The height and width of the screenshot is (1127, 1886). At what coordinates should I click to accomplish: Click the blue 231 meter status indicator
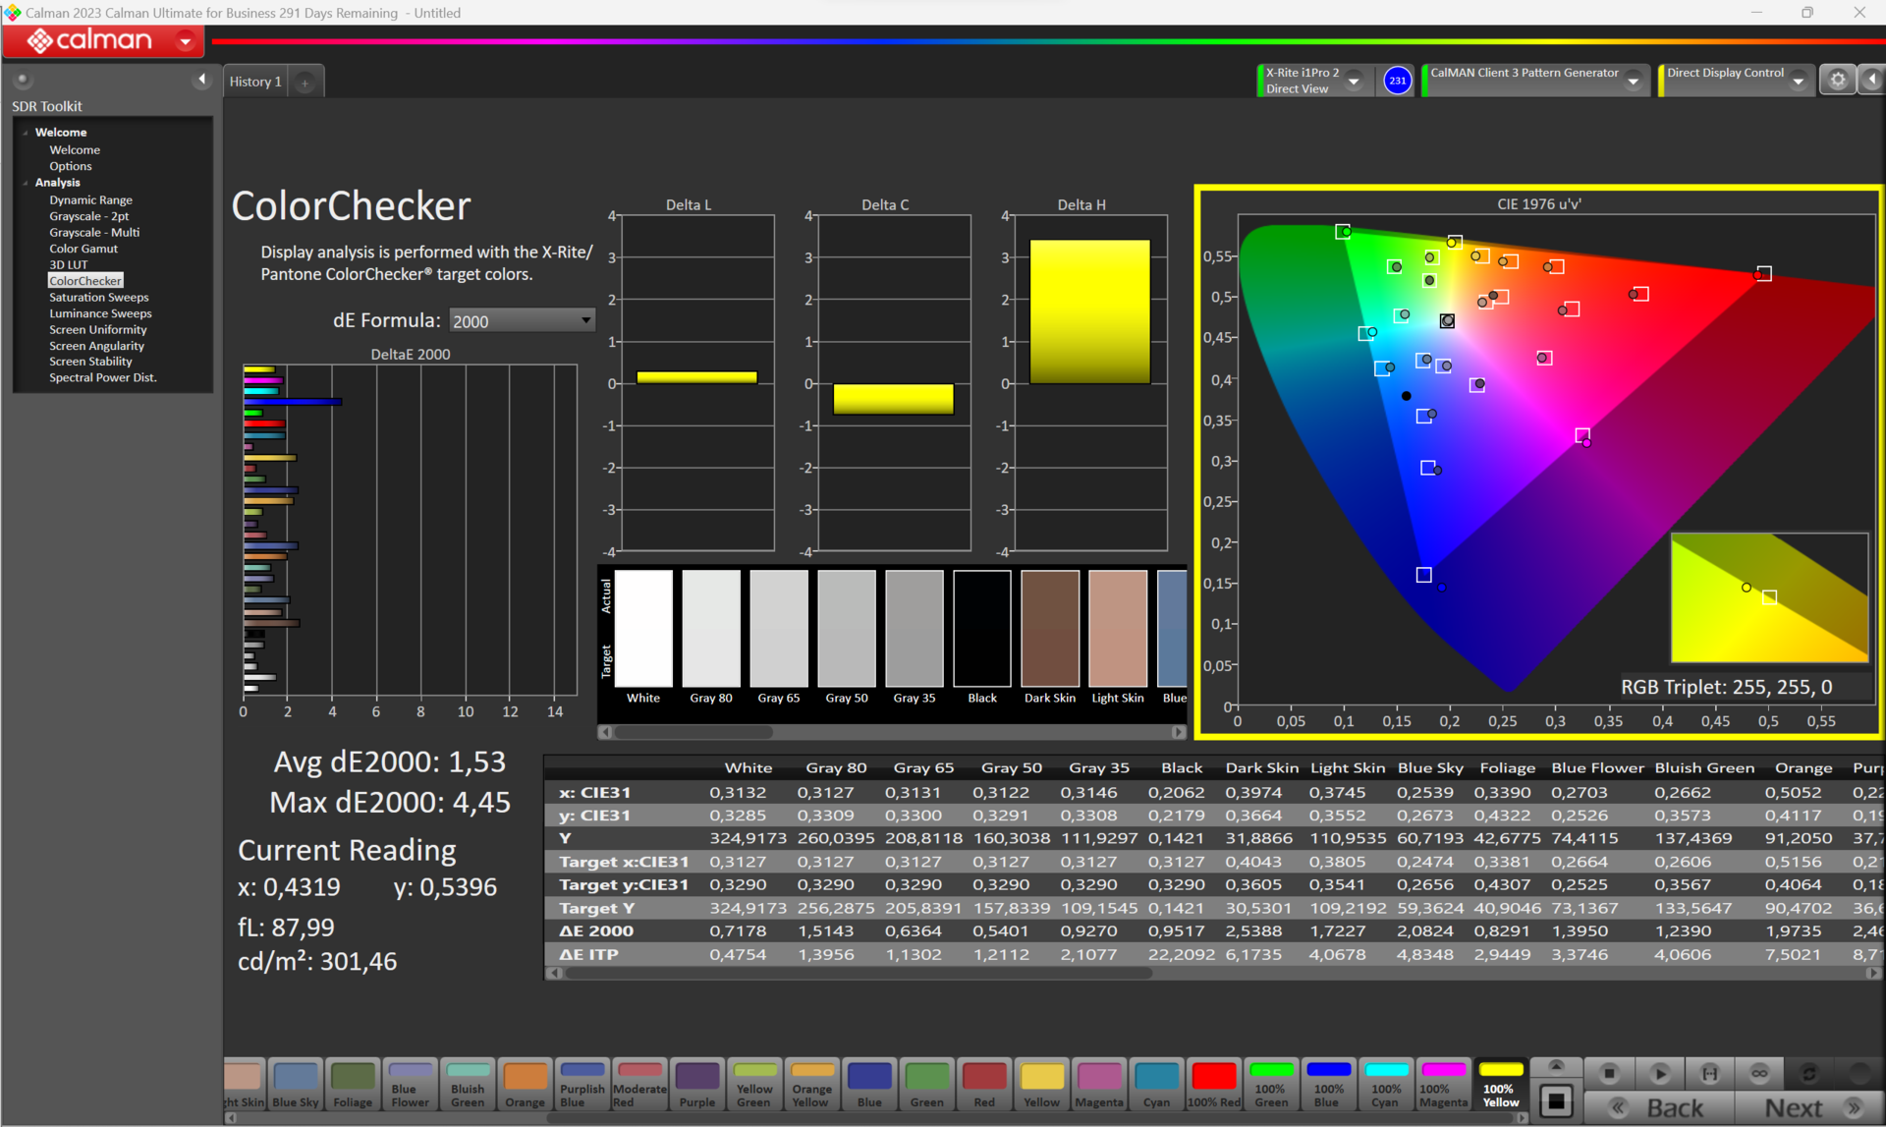point(1397,81)
